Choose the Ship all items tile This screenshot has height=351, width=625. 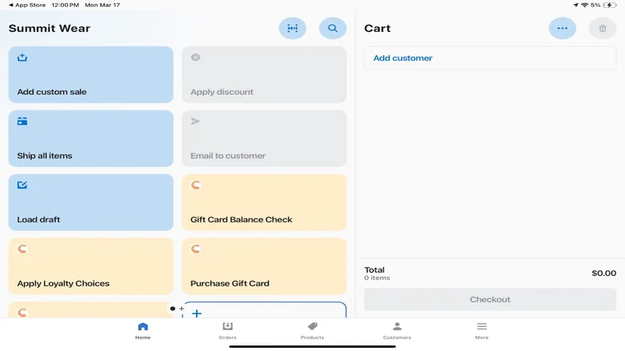tap(91, 139)
